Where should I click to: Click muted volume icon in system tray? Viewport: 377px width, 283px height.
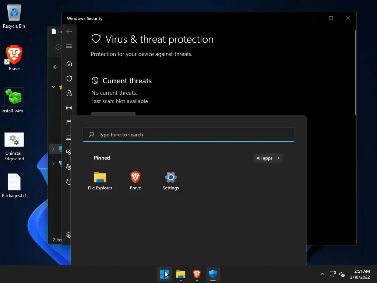click(342, 274)
